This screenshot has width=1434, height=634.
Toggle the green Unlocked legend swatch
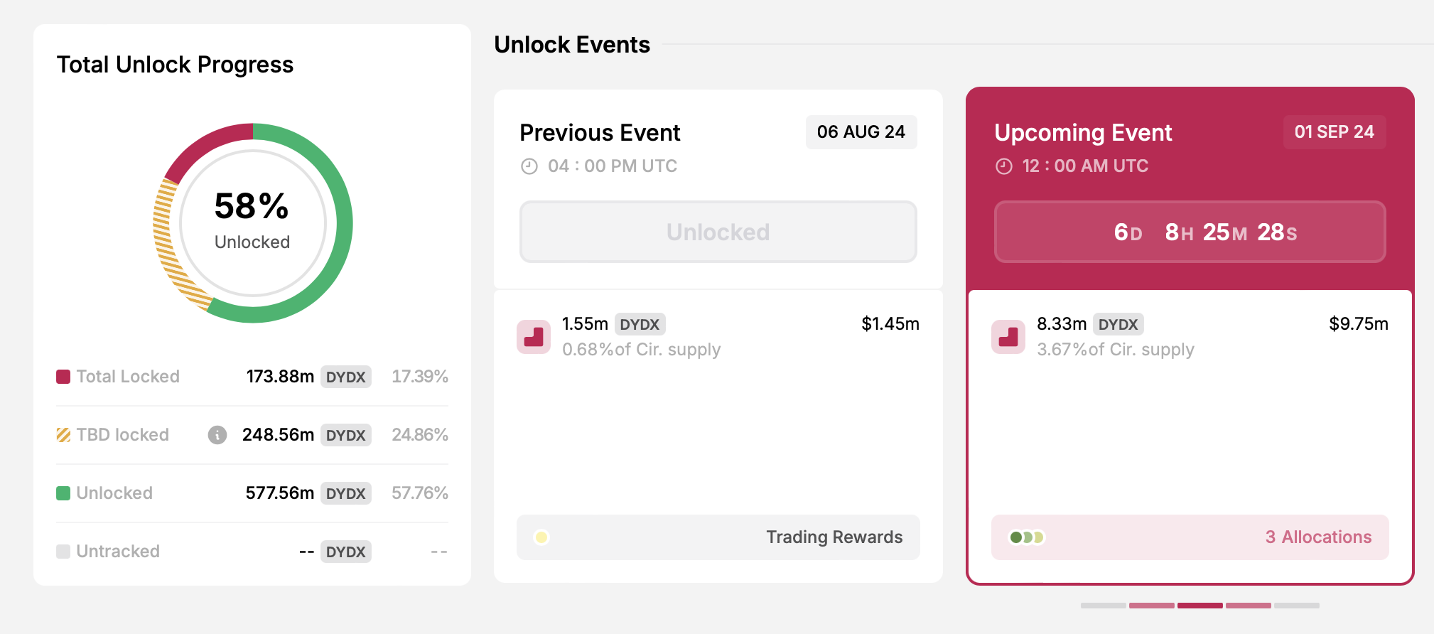click(63, 493)
